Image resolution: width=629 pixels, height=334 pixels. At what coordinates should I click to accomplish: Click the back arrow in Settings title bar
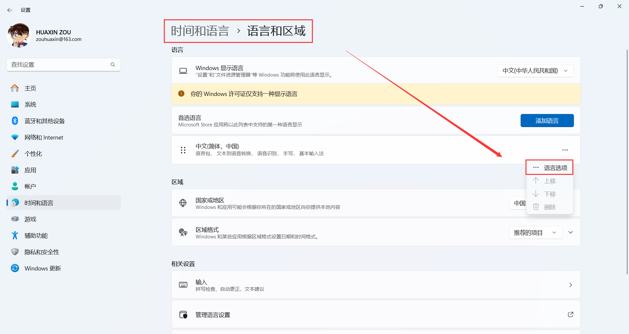pos(10,10)
